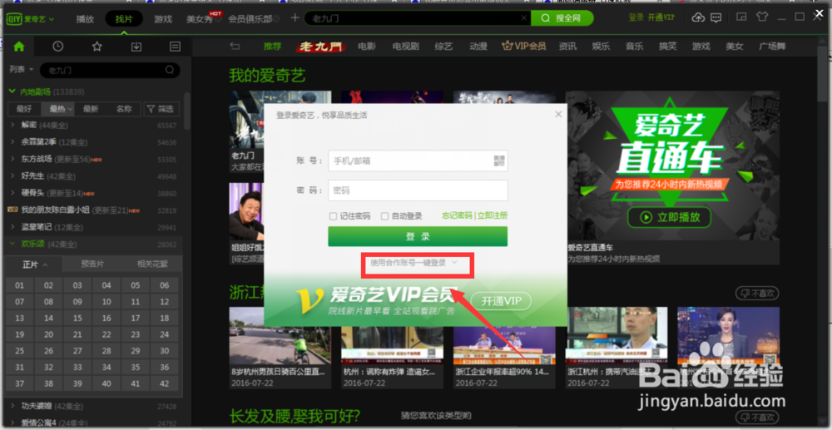Expand 余罪第2季 series entry
The width and height of the screenshot is (832, 430).
coord(12,142)
